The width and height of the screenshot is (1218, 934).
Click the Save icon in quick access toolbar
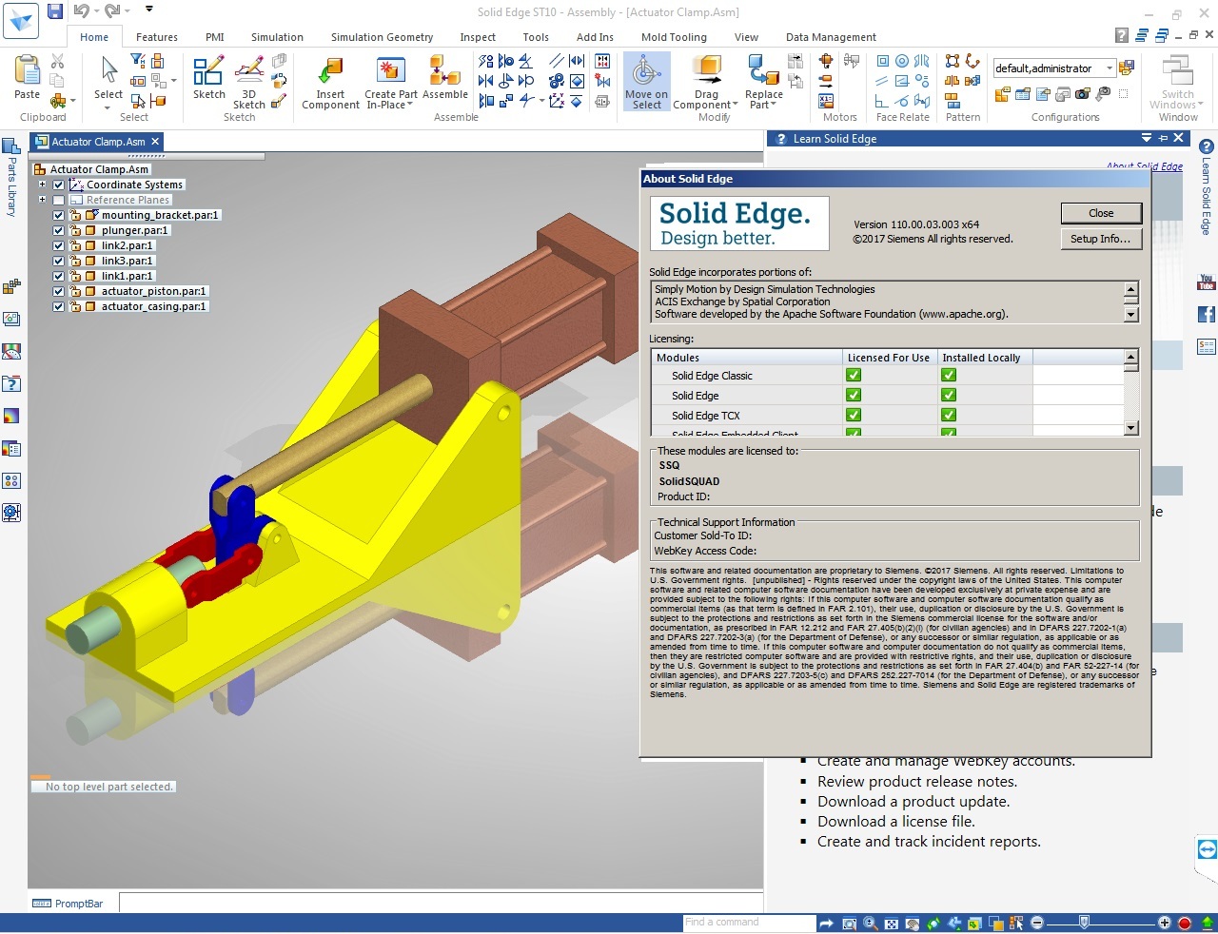(x=55, y=11)
